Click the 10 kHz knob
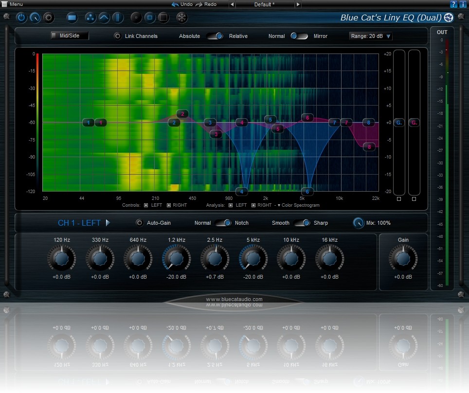This screenshot has width=469, height=393. click(291, 258)
